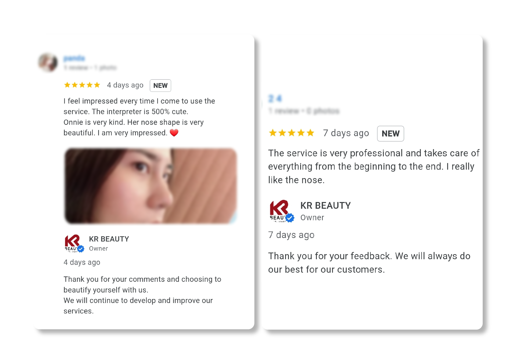516x364 pixels.
Task: Open the blurred reviewer name in the right review
Action: pos(275,99)
